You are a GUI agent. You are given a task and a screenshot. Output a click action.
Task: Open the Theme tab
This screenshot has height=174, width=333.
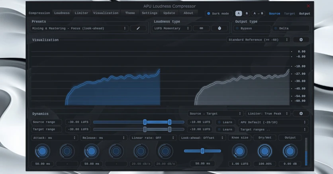pos(130,13)
